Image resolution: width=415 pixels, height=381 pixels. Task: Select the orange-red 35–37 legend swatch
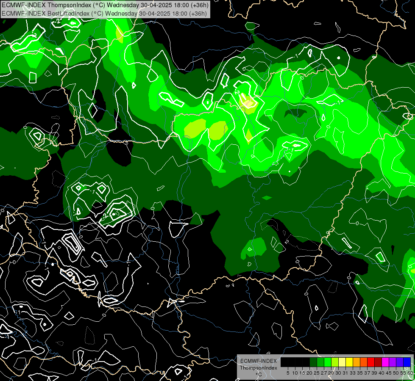point(364,362)
